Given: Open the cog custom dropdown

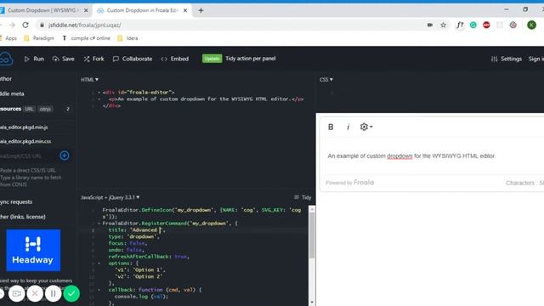Looking at the screenshot, I should (366, 127).
